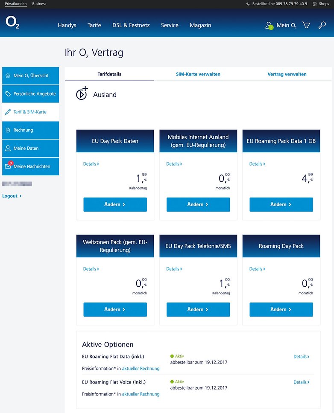Open the shopping cart icon

306,25
